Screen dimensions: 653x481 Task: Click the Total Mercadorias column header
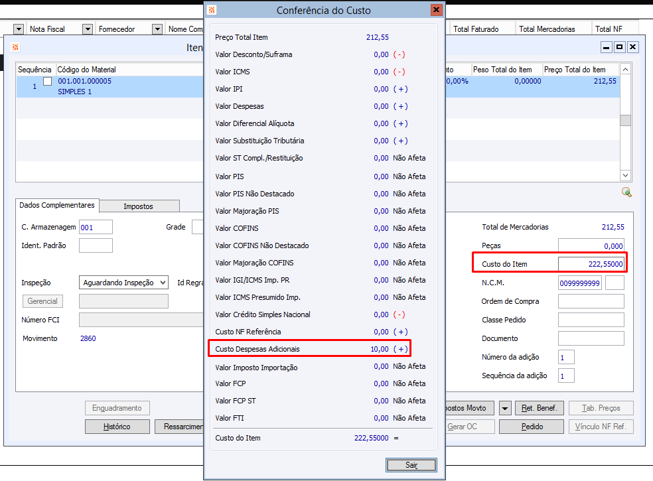[x=553, y=29]
